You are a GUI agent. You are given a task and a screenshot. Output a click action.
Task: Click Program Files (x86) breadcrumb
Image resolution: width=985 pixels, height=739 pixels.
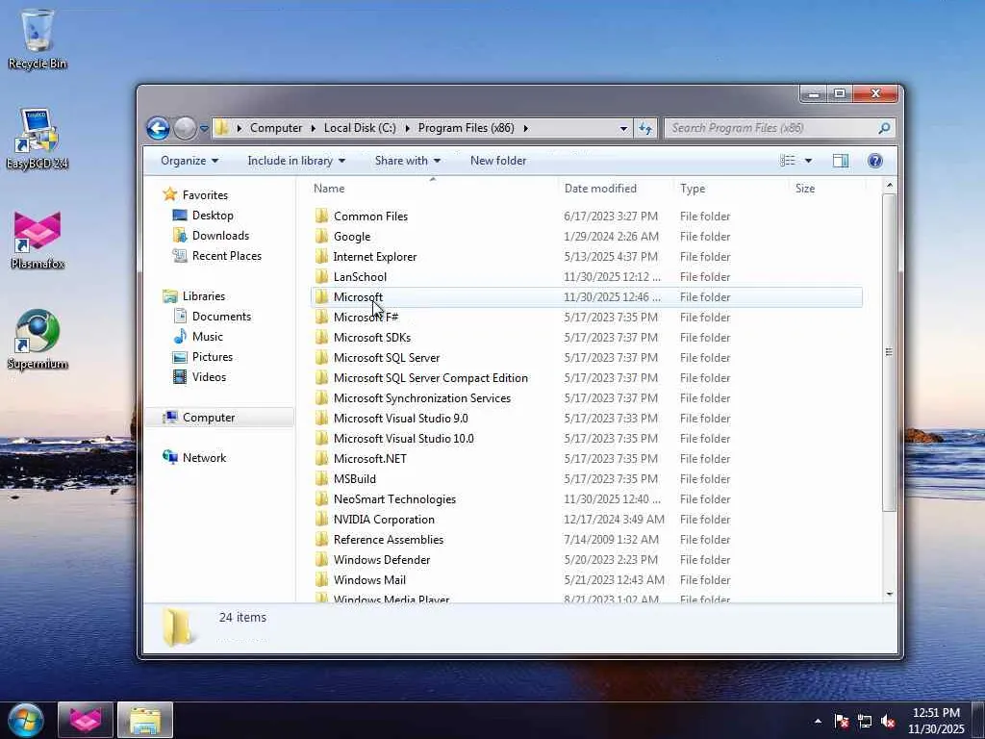(x=467, y=128)
